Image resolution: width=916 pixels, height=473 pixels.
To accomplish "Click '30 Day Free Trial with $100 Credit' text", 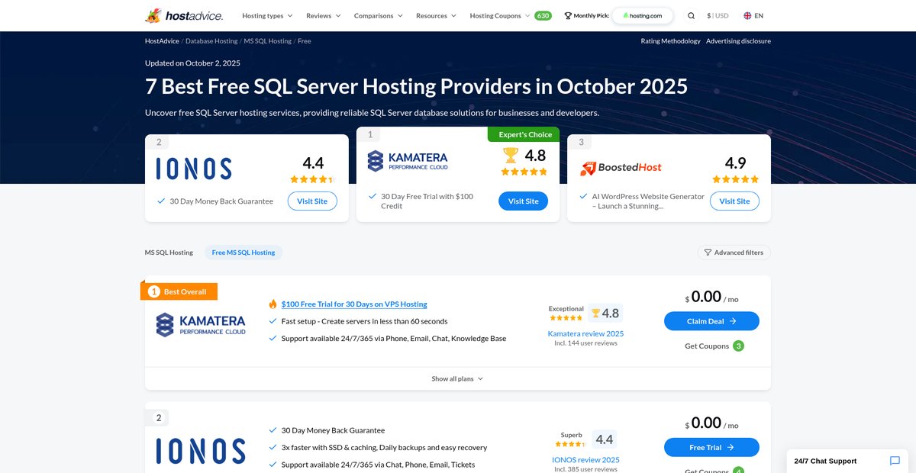I will tap(427, 201).
